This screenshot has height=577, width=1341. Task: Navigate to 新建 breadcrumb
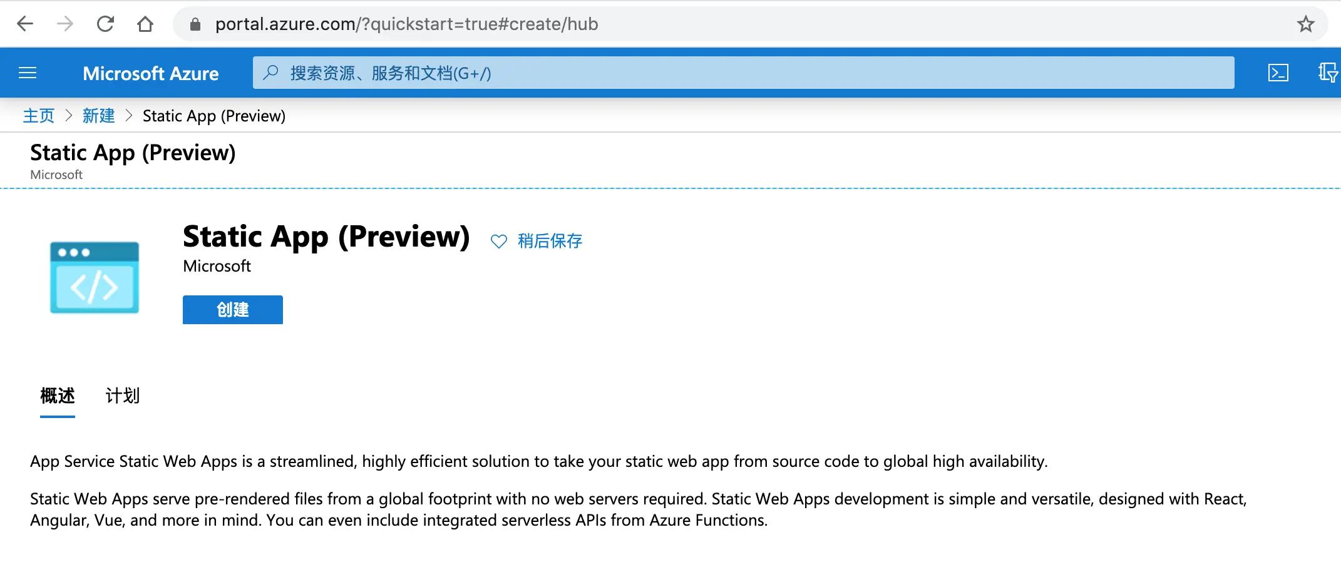pyautogui.click(x=99, y=116)
